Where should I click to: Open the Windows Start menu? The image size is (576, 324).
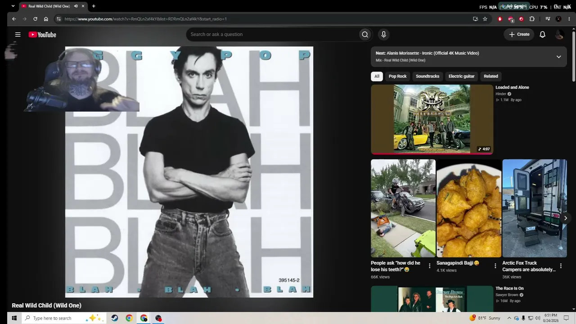click(x=14, y=318)
